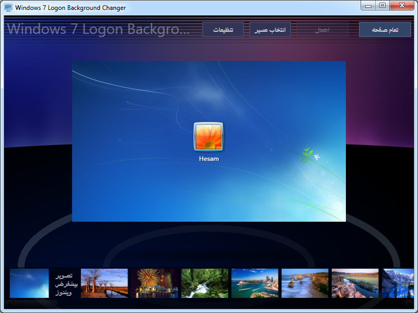
Task: Click the اعمال (Apply) button
Action: coord(322,30)
